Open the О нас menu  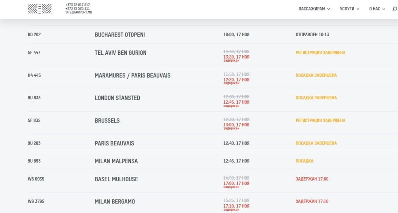coord(377,9)
